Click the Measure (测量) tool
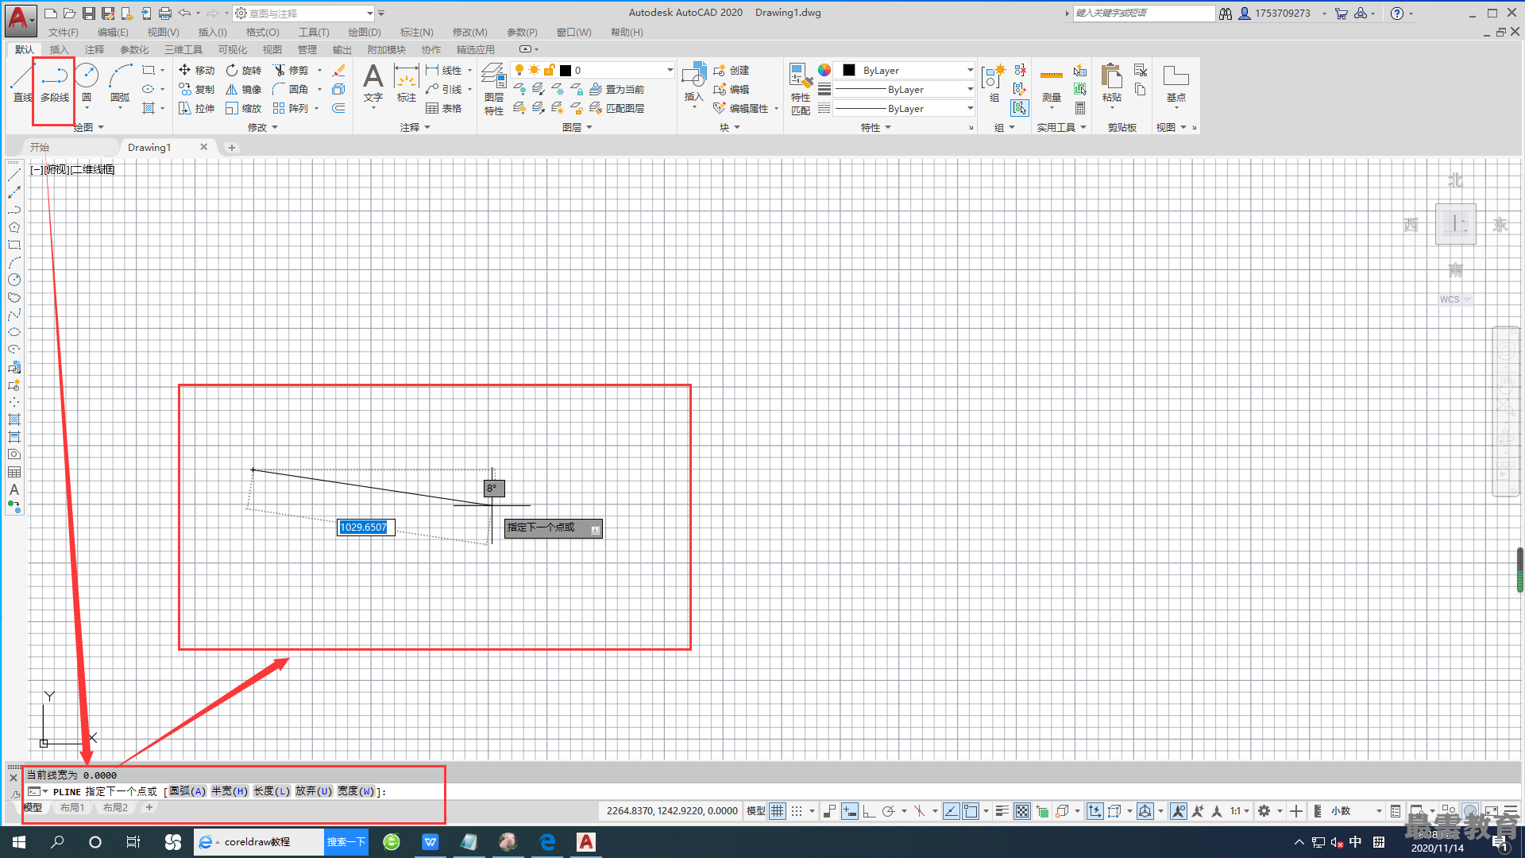This screenshot has width=1525, height=858. [x=1052, y=83]
